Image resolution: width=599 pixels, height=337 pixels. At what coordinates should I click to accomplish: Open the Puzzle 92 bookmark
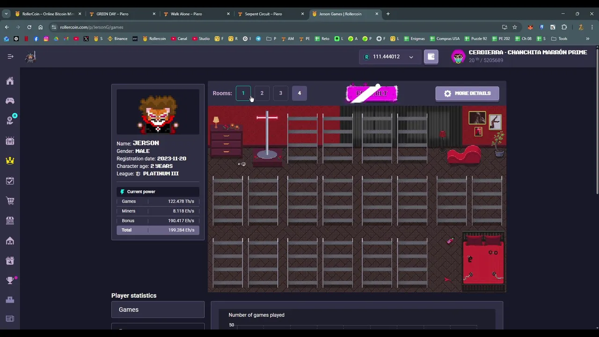pos(475,39)
